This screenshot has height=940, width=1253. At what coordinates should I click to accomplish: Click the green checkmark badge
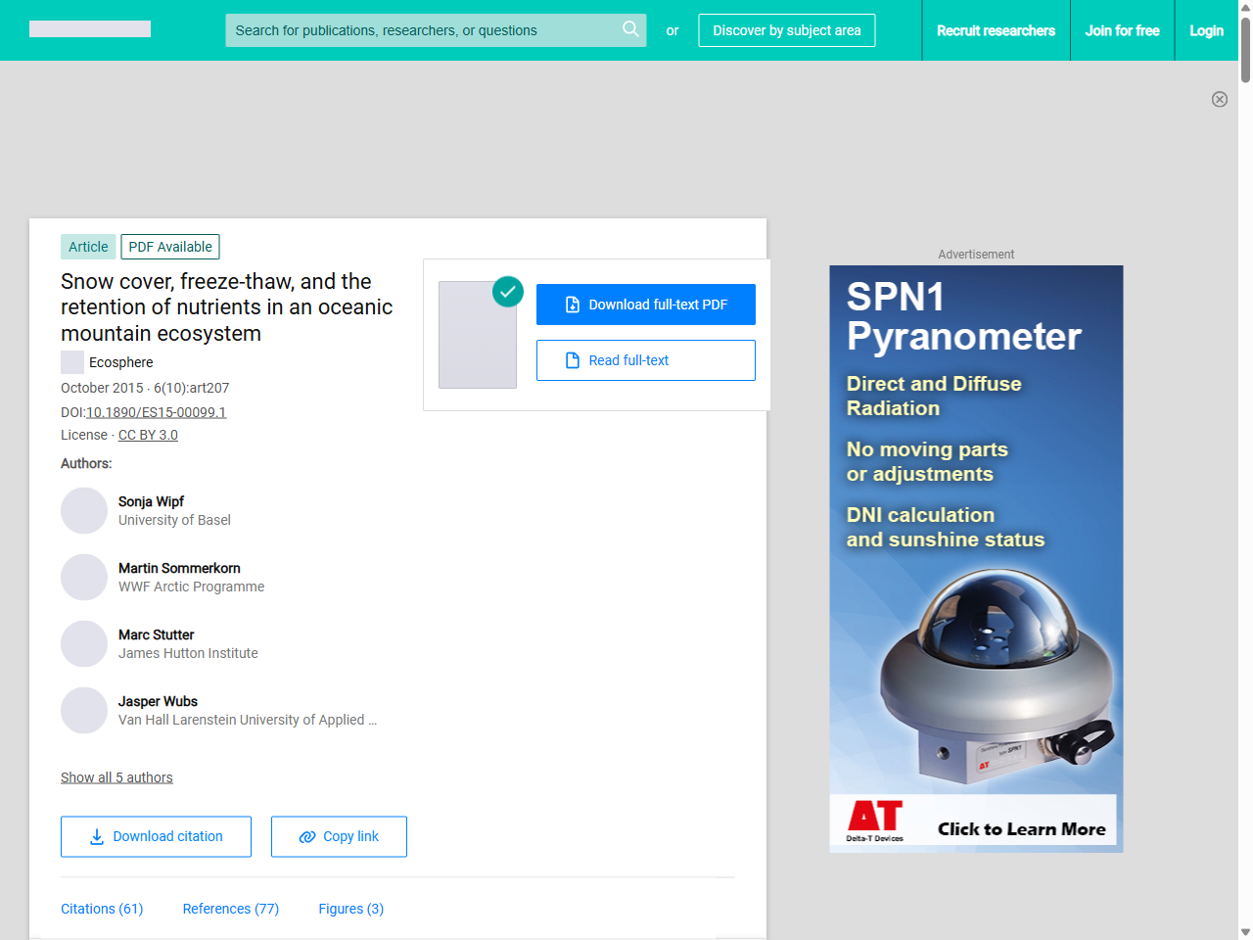pyautogui.click(x=508, y=291)
